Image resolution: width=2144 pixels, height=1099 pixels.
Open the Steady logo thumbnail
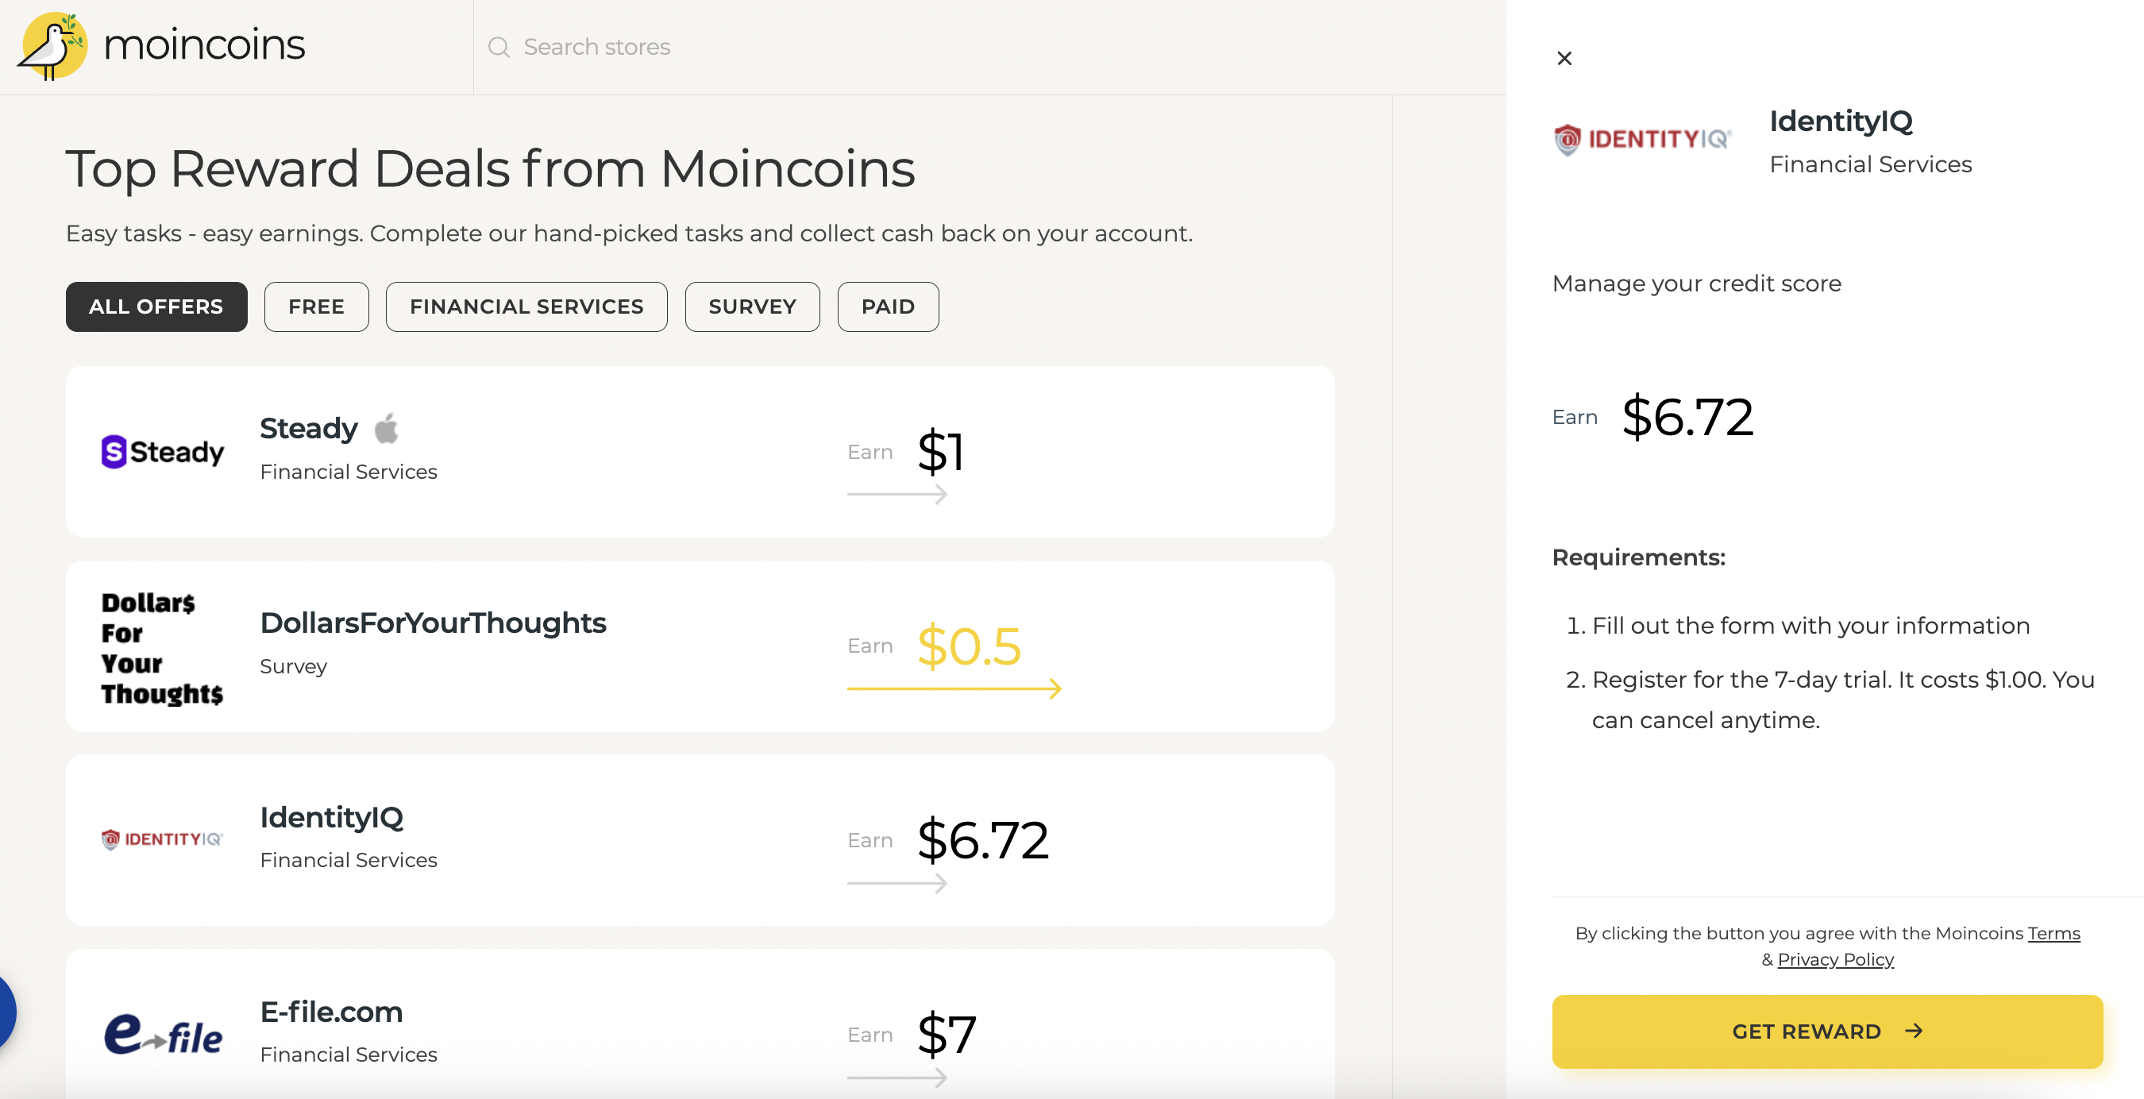pyautogui.click(x=162, y=452)
